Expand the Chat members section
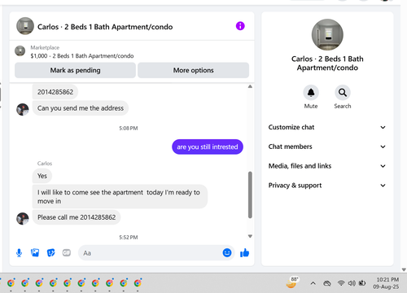This screenshot has height=293, width=407. point(327,146)
